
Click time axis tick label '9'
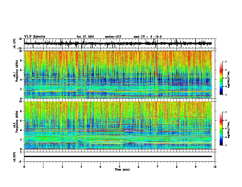point(196,167)
